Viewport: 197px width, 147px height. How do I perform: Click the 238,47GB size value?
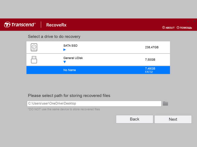coord(152,47)
